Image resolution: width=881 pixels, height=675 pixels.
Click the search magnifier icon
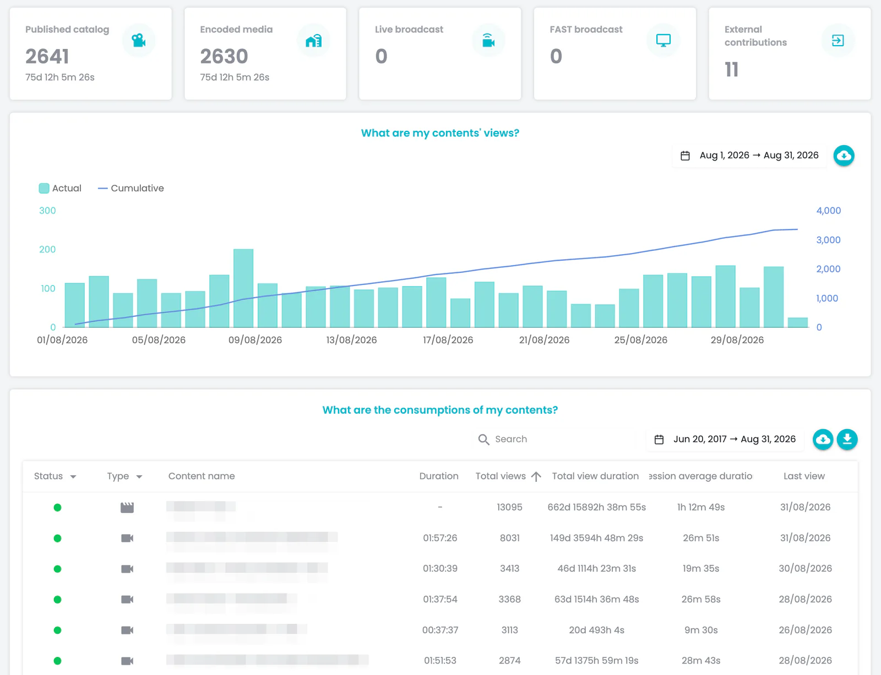483,439
